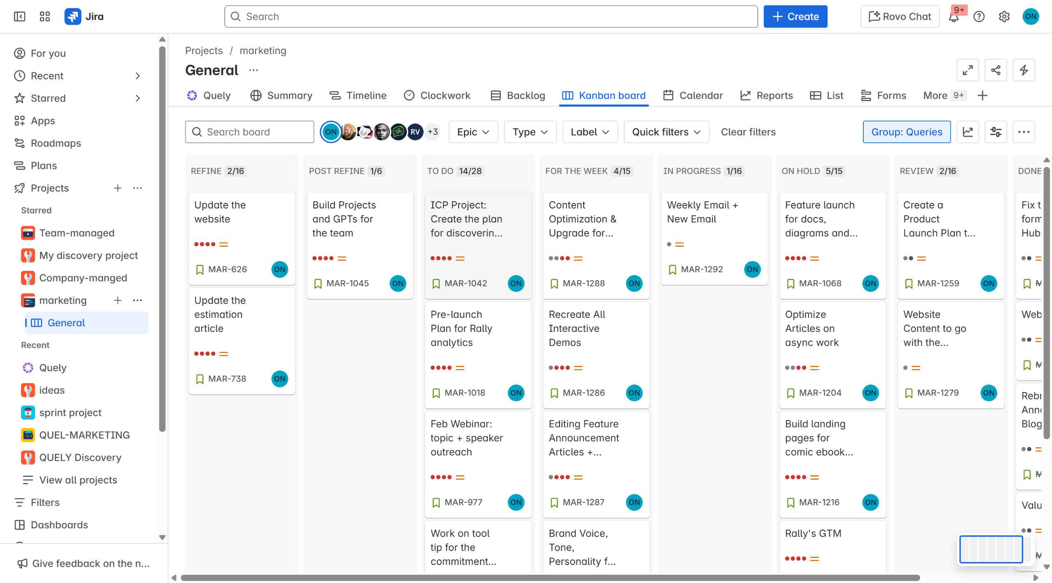Enter full screen with expand arrows icon
Viewport: 1052px width, 583px height.
pyautogui.click(x=967, y=70)
